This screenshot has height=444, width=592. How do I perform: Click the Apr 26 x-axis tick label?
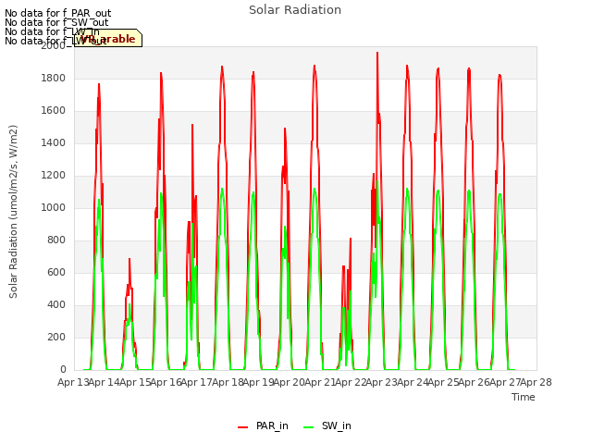click(475, 382)
